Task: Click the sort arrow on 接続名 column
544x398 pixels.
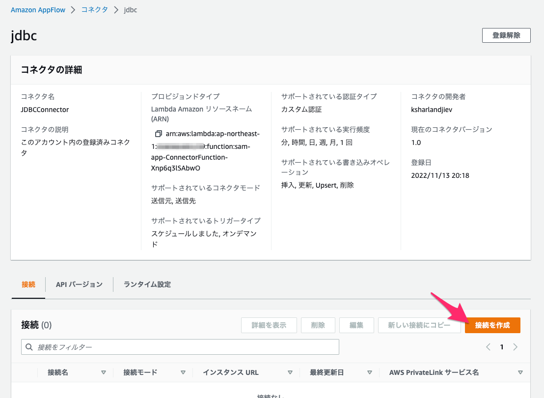Action: 104,372
